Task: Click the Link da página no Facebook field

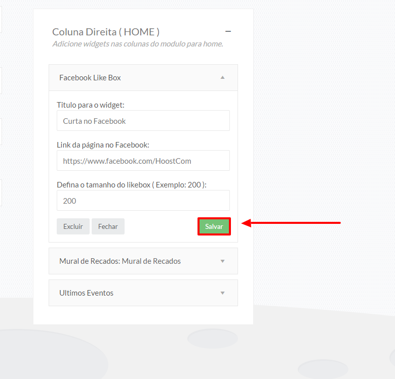Action: pyautogui.click(x=143, y=161)
